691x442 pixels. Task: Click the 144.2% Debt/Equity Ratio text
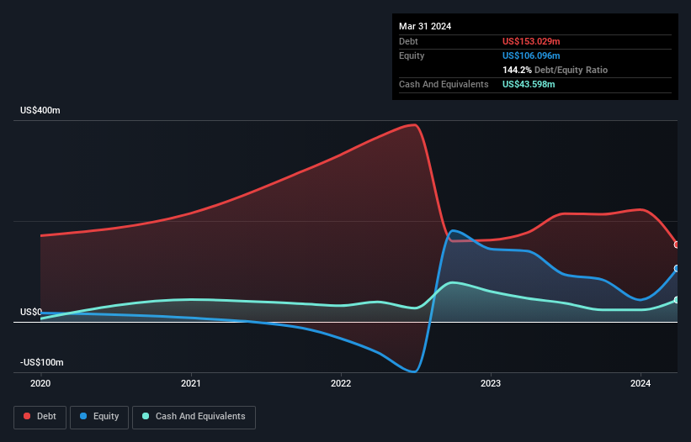[555, 70]
